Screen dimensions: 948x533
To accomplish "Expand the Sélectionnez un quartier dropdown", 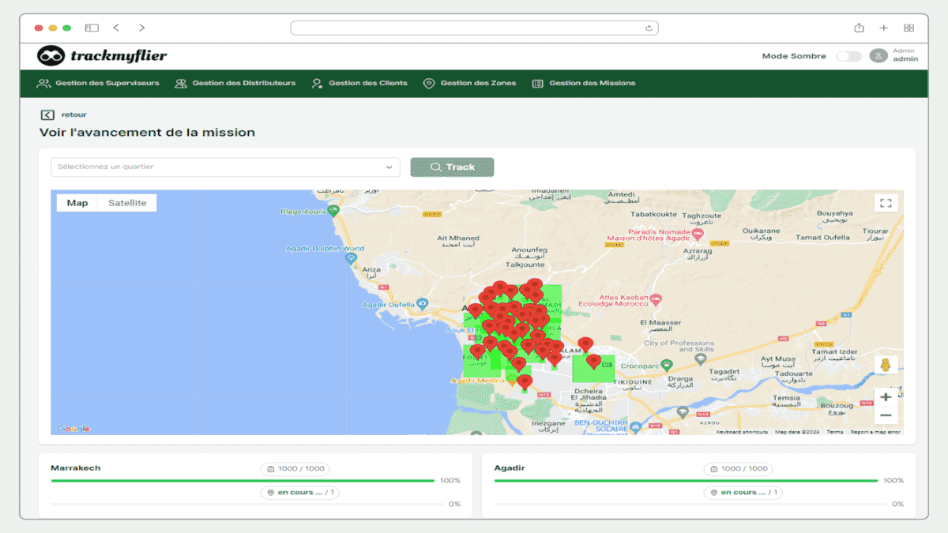I will tap(226, 167).
